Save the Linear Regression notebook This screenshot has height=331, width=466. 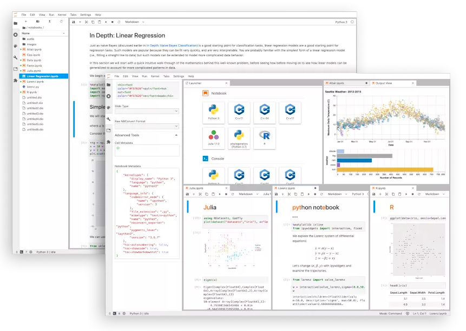[x=74, y=22]
